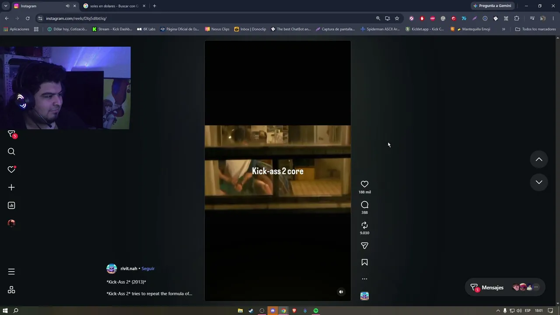Mute the Instagram tab's audio indicator

[67, 6]
